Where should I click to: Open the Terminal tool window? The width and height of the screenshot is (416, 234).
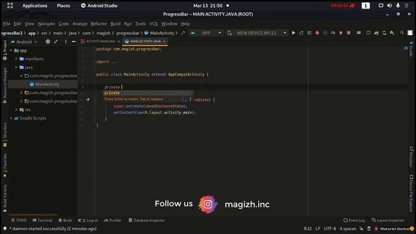tap(42, 220)
